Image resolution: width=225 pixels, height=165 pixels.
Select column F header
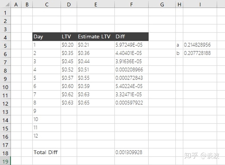coord(132,4)
